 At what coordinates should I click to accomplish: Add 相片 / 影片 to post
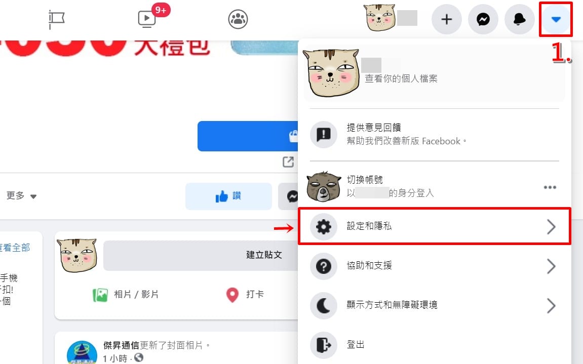coord(126,295)
